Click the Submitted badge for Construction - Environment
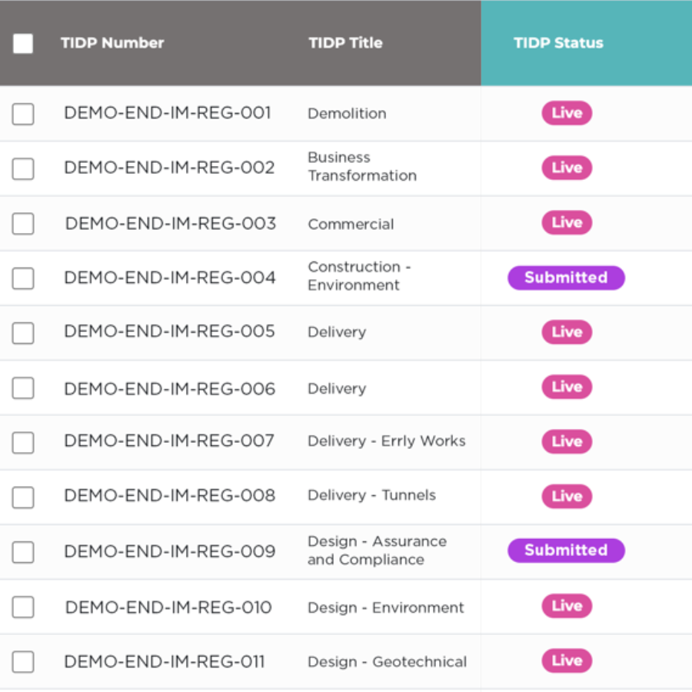 [x=566, y=278]
